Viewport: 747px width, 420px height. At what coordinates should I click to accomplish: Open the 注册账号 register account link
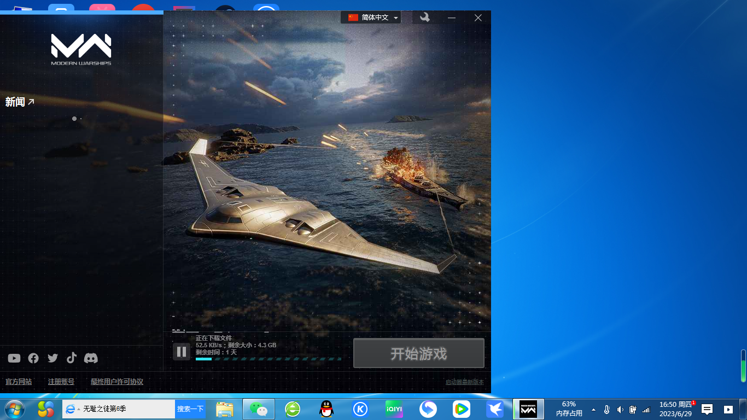pos(61,382)
